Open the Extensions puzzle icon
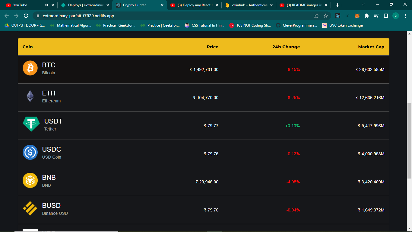The width and height of the screenshot is (412, 232). pos(367,16)
